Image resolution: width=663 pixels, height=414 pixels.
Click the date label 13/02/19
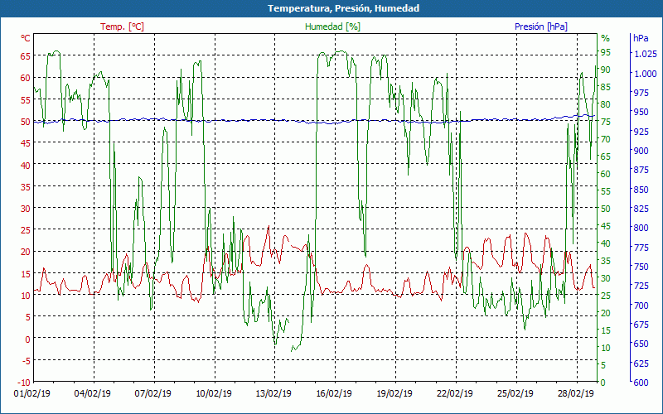click(x=274, y=393)
